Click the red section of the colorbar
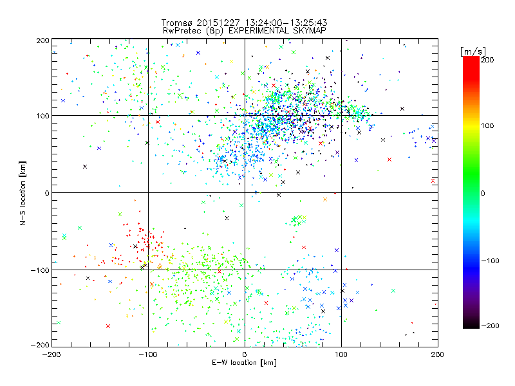The image size is (515, 386). [x=471, y=71]
